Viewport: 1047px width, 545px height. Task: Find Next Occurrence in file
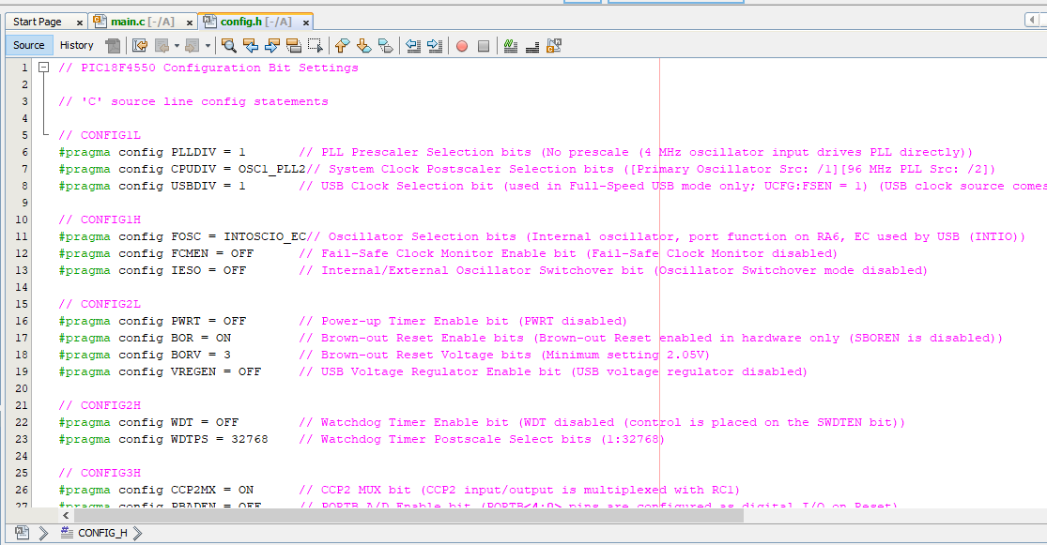[271, 45]
